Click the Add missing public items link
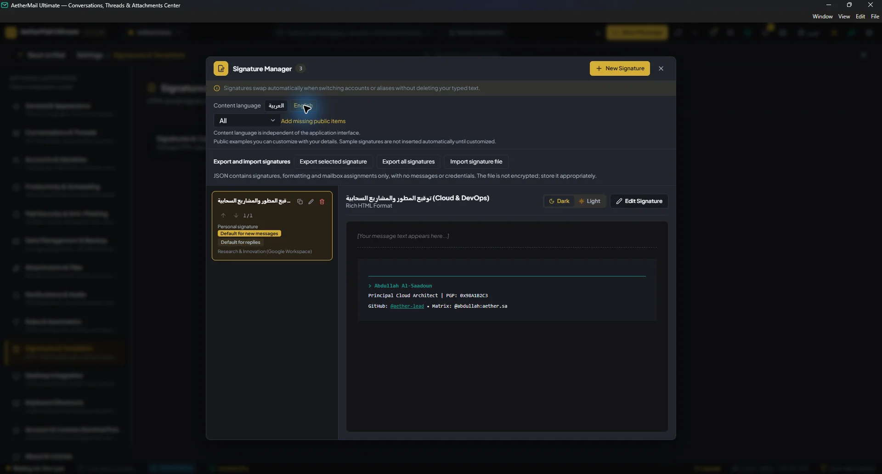Screen dimensions: 882x474 313,121
